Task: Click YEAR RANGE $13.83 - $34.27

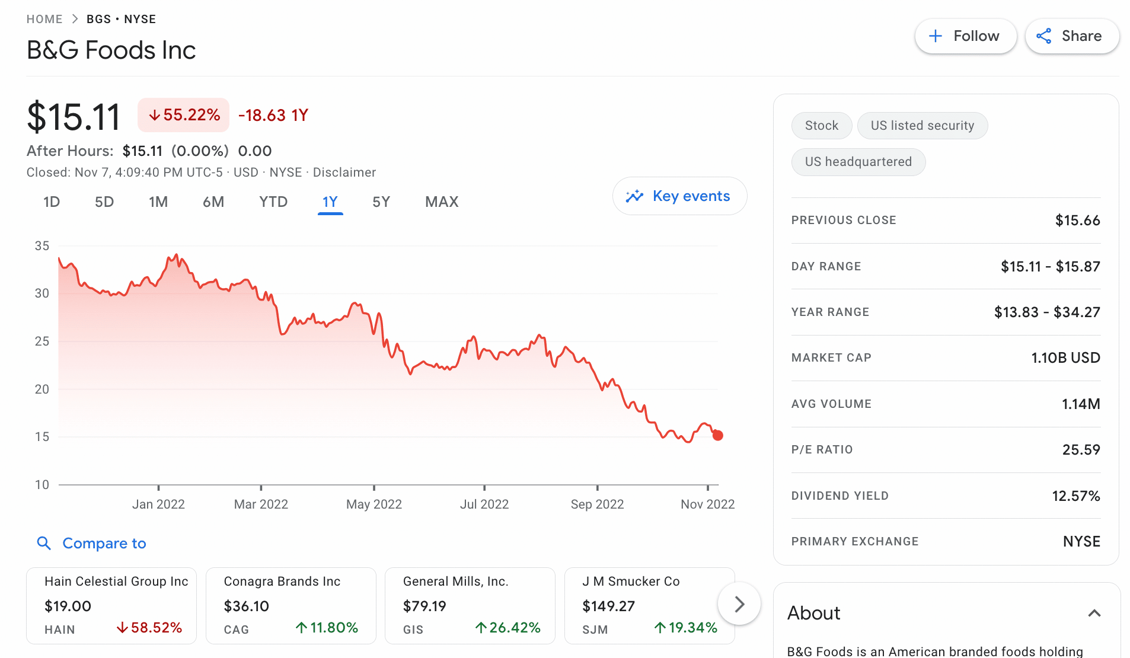Action: click(x=1047, y=312)
